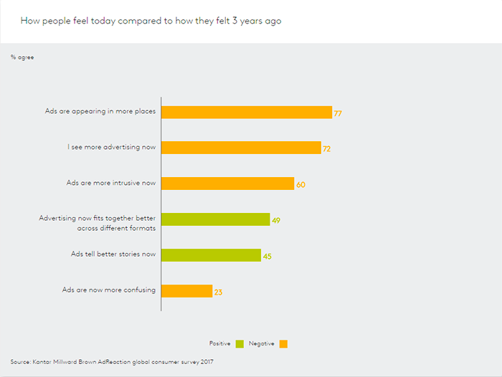Click the value label 77

[338, 113]
